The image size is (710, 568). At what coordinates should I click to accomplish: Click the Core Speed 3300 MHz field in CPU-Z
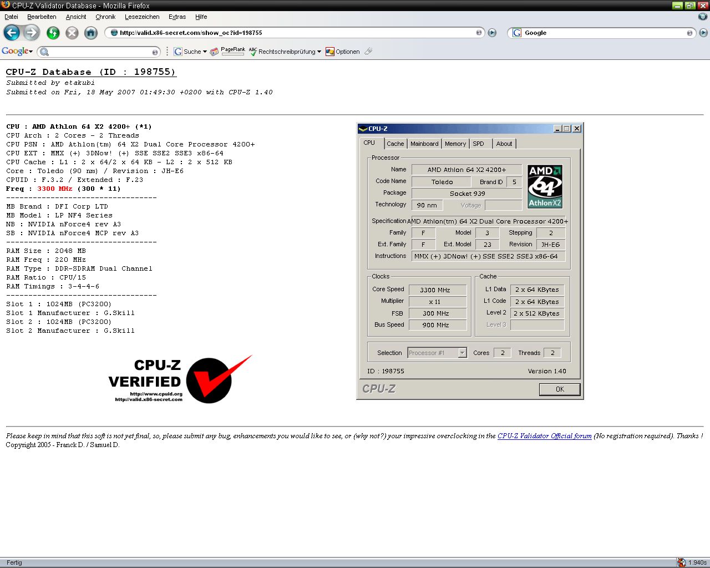pos(437,290)
